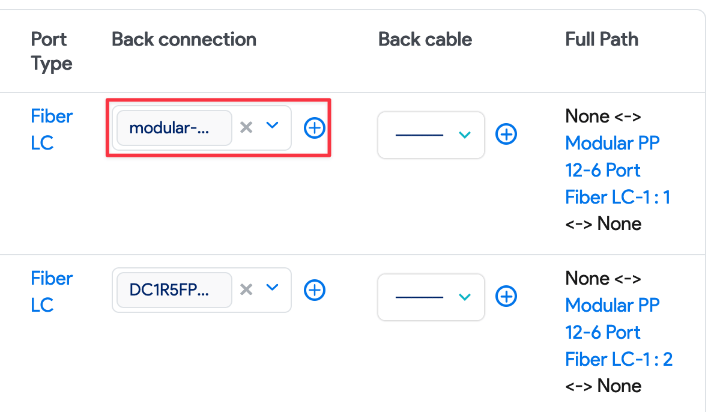Open Modular PP 12-6 Port Fiber LC-1 : 1 link
Screen dimensions: 717x412
617,170
